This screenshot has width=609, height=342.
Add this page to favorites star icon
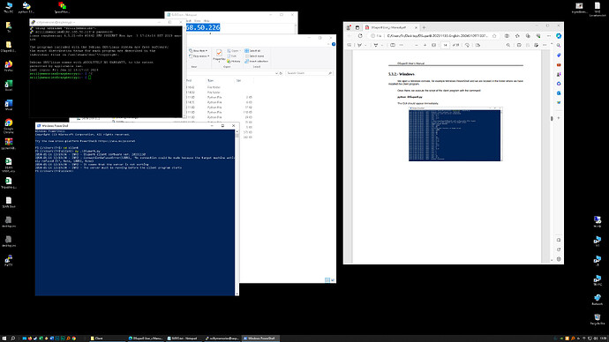(x=494, y=35)
